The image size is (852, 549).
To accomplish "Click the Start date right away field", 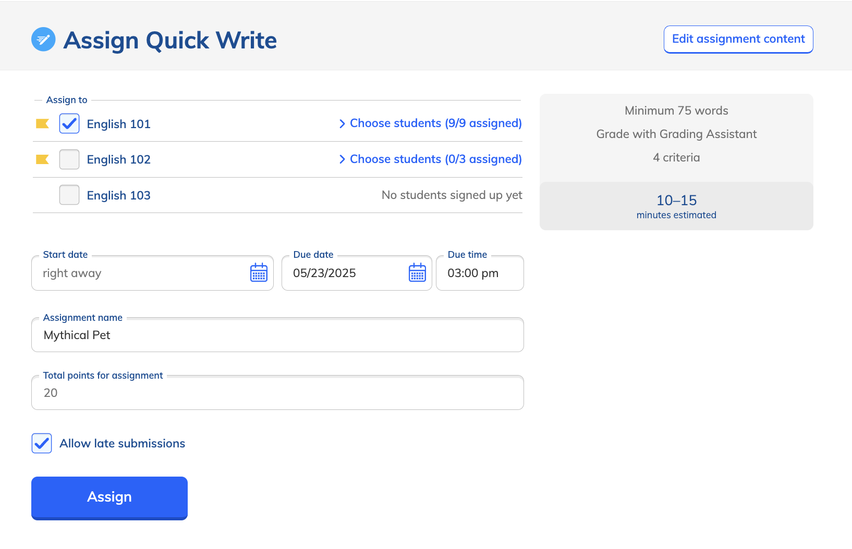I will (141, 273).
